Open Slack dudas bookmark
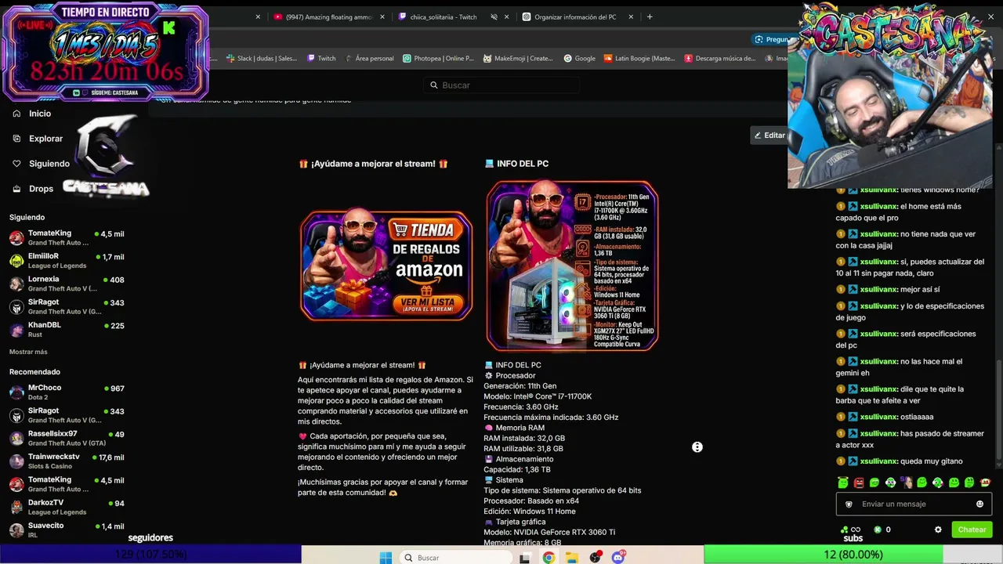This screenshot has height=564, width=1003. point(262,58)
